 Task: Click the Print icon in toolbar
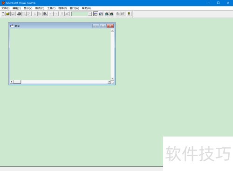click(19, 14)
